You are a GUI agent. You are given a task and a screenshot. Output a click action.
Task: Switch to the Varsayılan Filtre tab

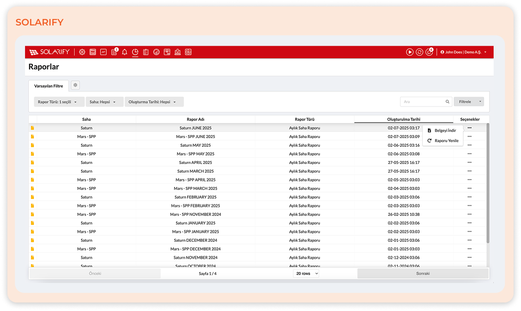point(49,86)
